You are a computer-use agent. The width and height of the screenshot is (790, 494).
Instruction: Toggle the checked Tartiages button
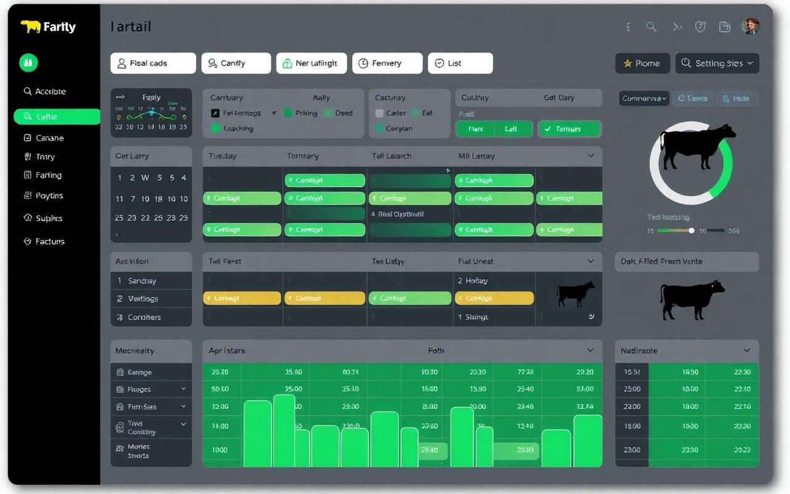pos(568,129)
